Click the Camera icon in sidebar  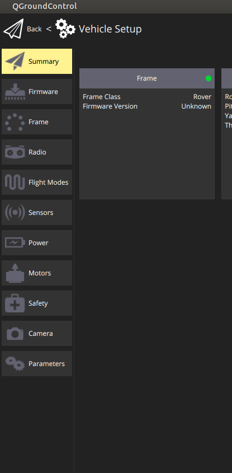click(15, 333)
